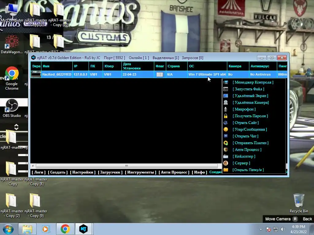Open the [ Настройки ] section
This screenshot has height=235, width=314.
tap(83, 172)
